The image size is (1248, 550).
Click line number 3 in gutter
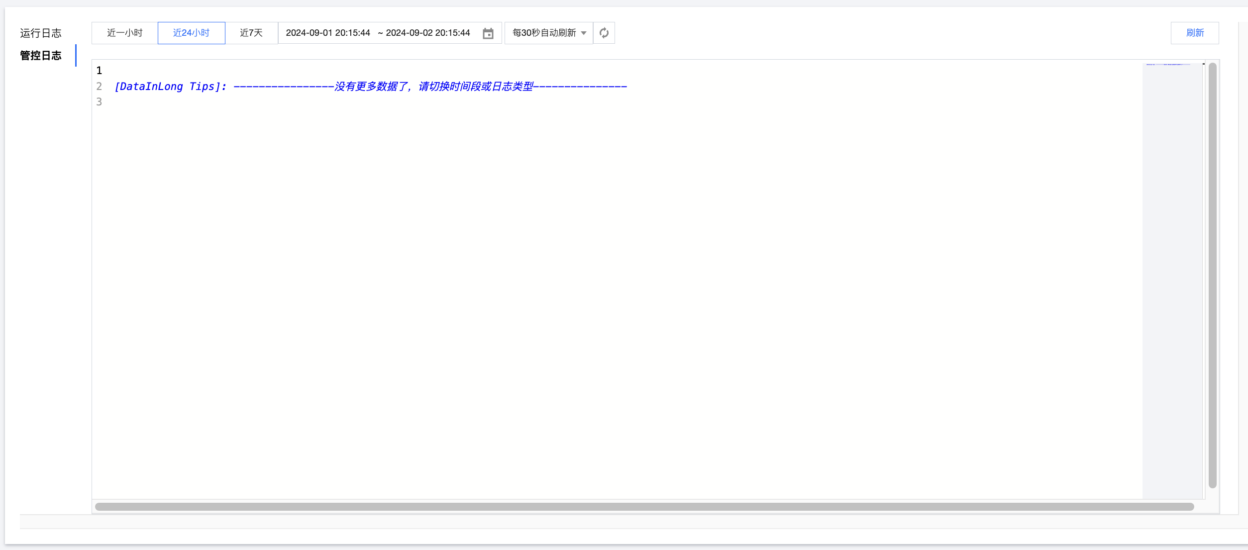pos(99,102)
